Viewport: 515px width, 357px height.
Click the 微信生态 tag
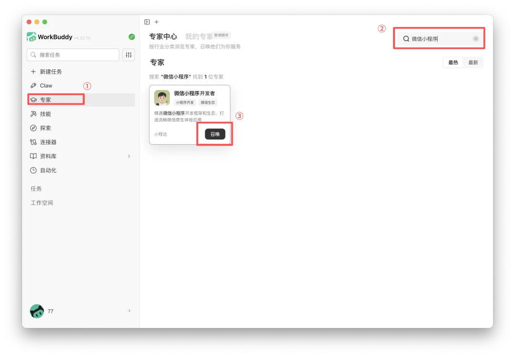coord(208,103)
